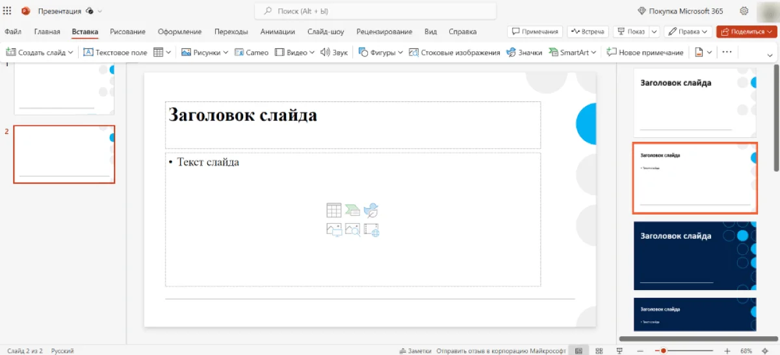Open settings gear icon
780x355 pixels.
tap(744, 11)
